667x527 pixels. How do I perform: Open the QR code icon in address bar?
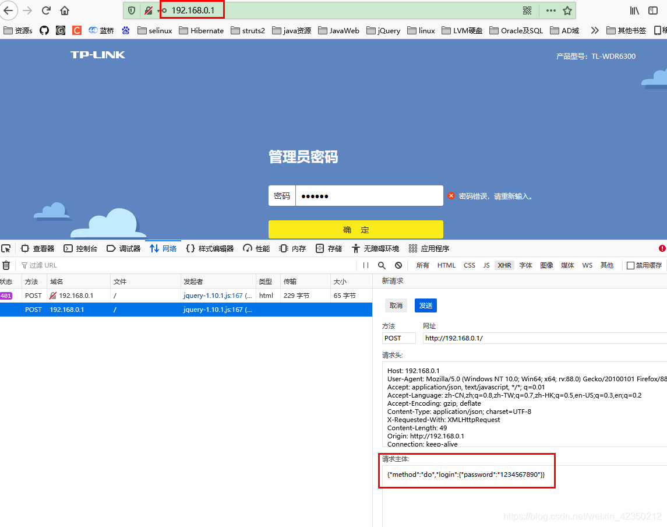click(527, 10)
